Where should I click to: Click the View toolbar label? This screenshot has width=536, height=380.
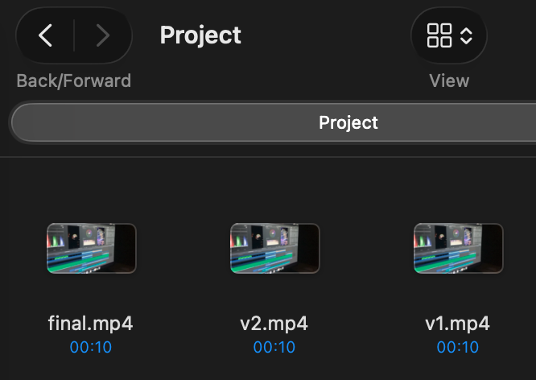coord(449,81)
